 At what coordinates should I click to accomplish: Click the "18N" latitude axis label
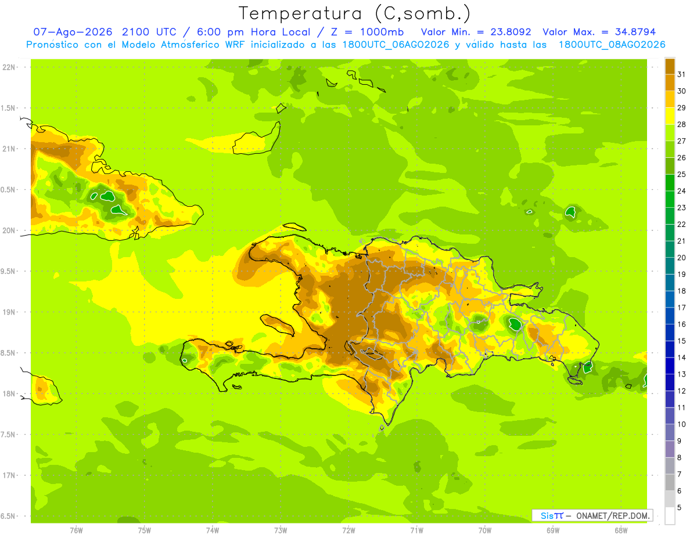(9, 394)
